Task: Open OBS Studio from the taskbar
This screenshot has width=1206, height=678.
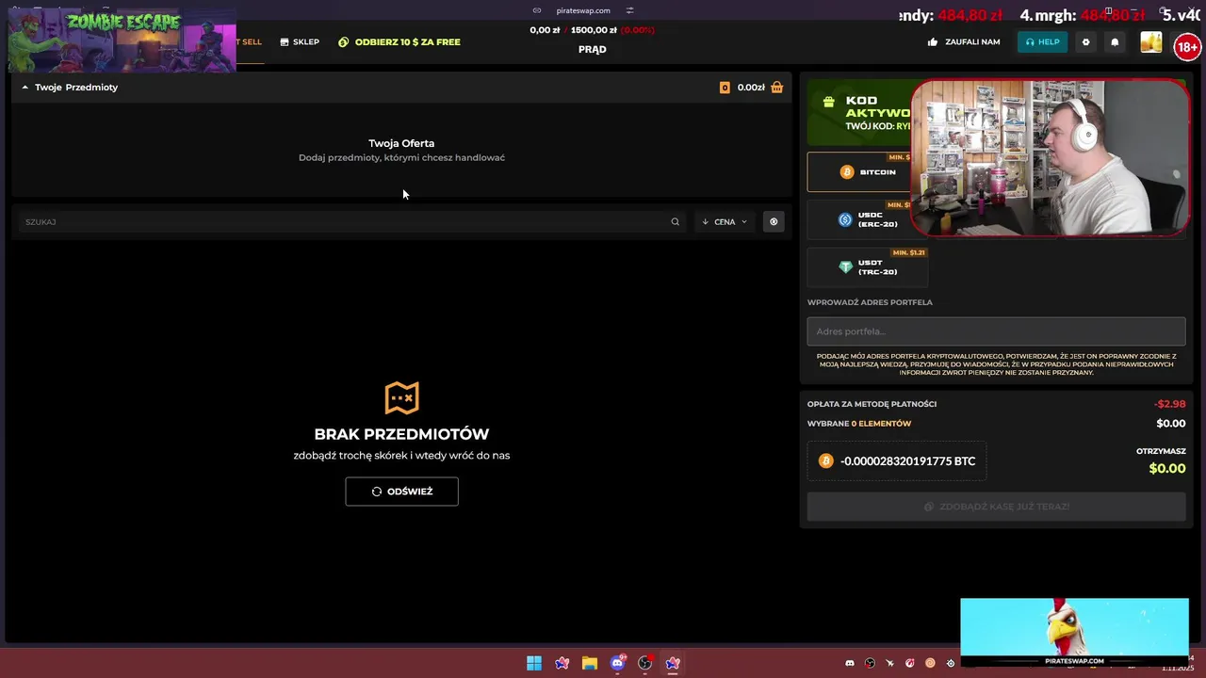Action: (x=644, y=663)
